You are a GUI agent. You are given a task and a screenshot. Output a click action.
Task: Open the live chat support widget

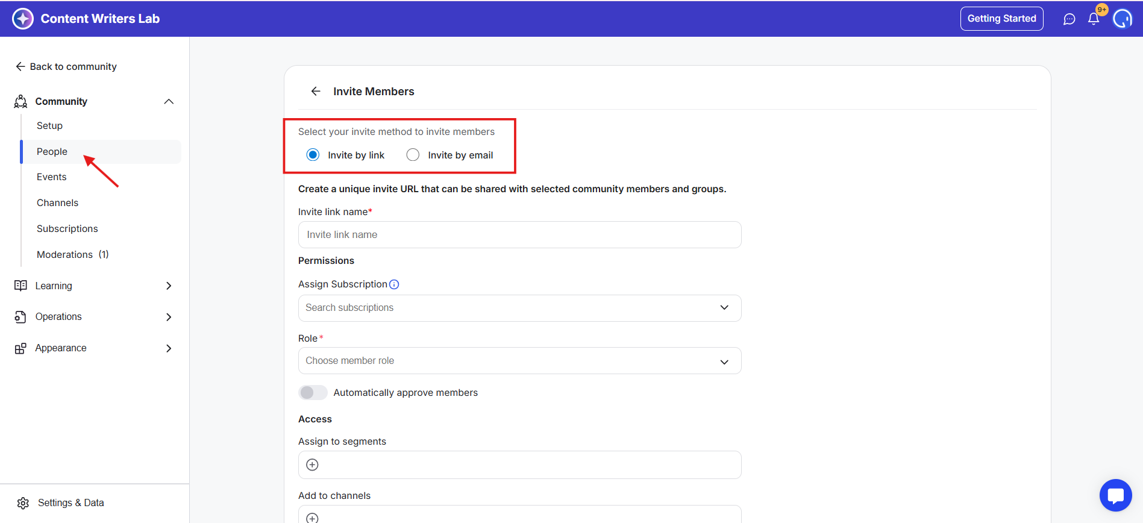tap(1115, 495)
